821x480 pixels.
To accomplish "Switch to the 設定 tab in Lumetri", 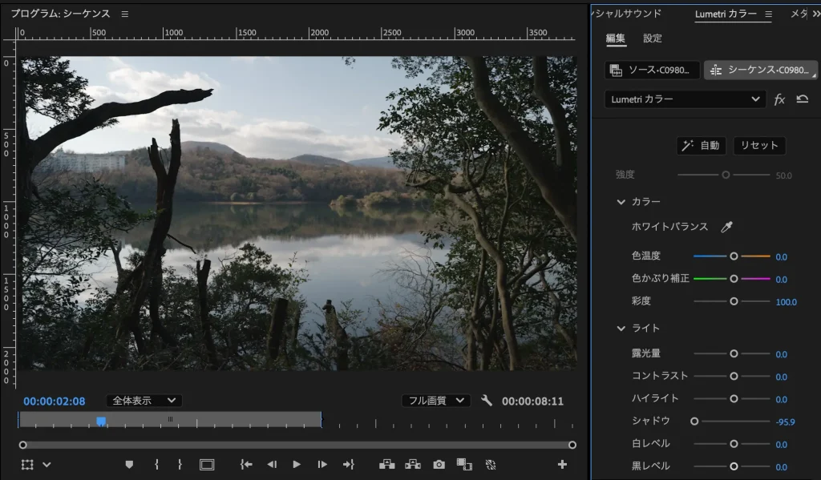I will click(x=652, y=38).
